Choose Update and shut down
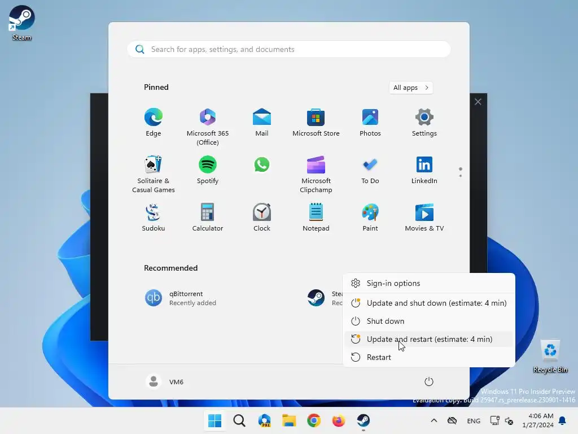Screen dimensions: 578x434 (429, 303)
